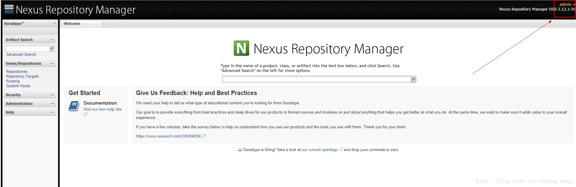The height and width of the screenshot is (187, 576).
Task: Collapse the Artifact Search panel
Action: coord(52,40)
